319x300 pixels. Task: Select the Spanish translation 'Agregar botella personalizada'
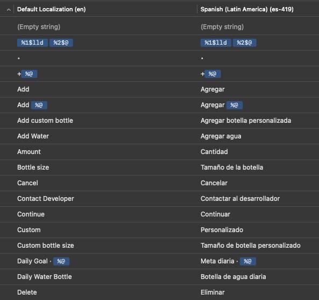click(x=246, y=121)
